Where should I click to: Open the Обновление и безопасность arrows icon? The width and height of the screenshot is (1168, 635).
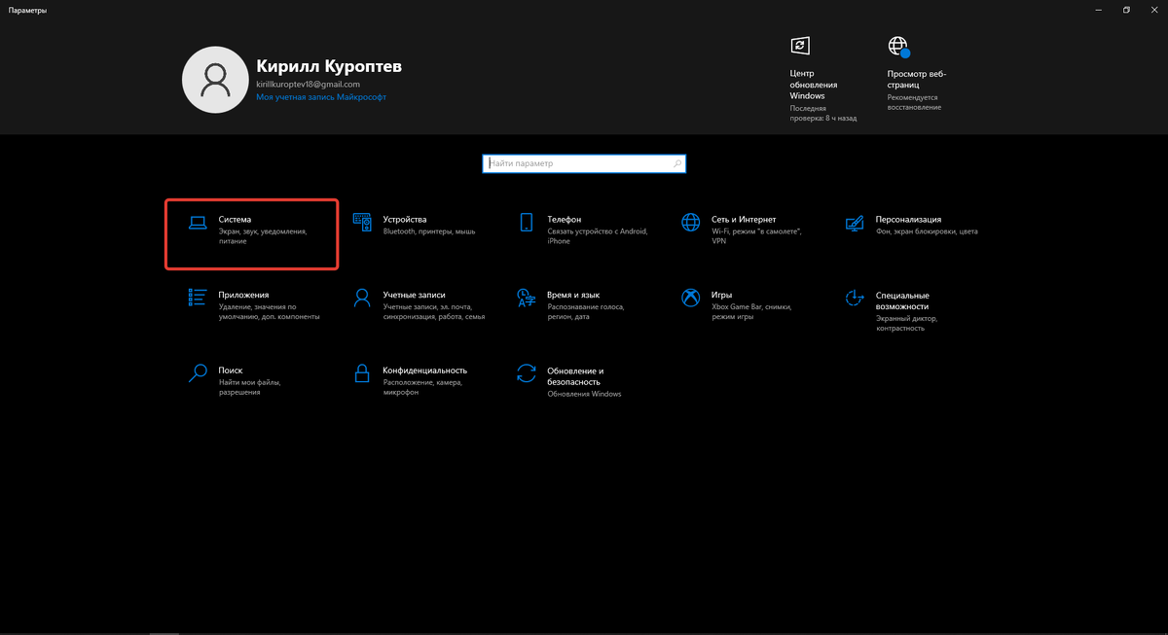click(527, 373)
